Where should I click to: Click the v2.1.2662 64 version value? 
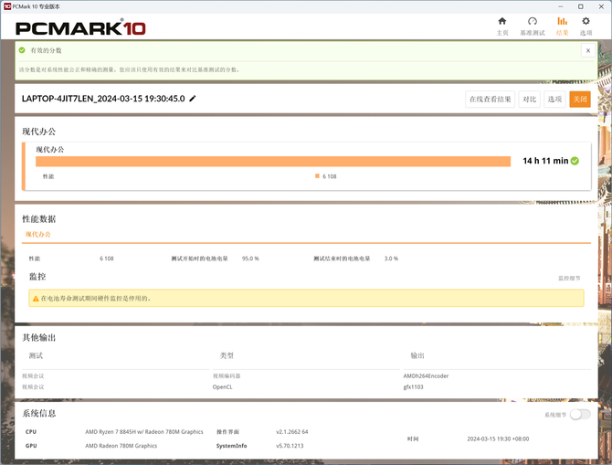[x=292, y=432]
